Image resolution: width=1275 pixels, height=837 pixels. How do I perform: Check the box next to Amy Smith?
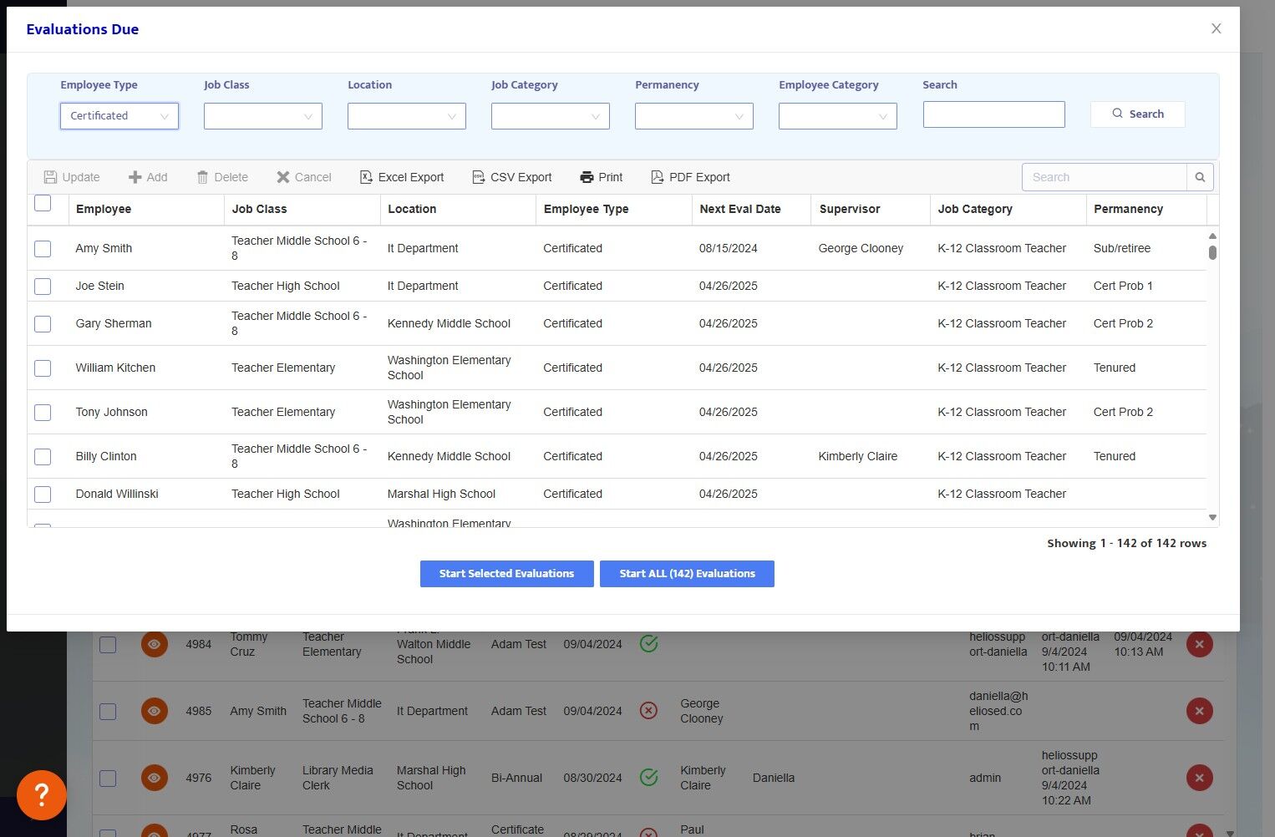pos(43,249)
